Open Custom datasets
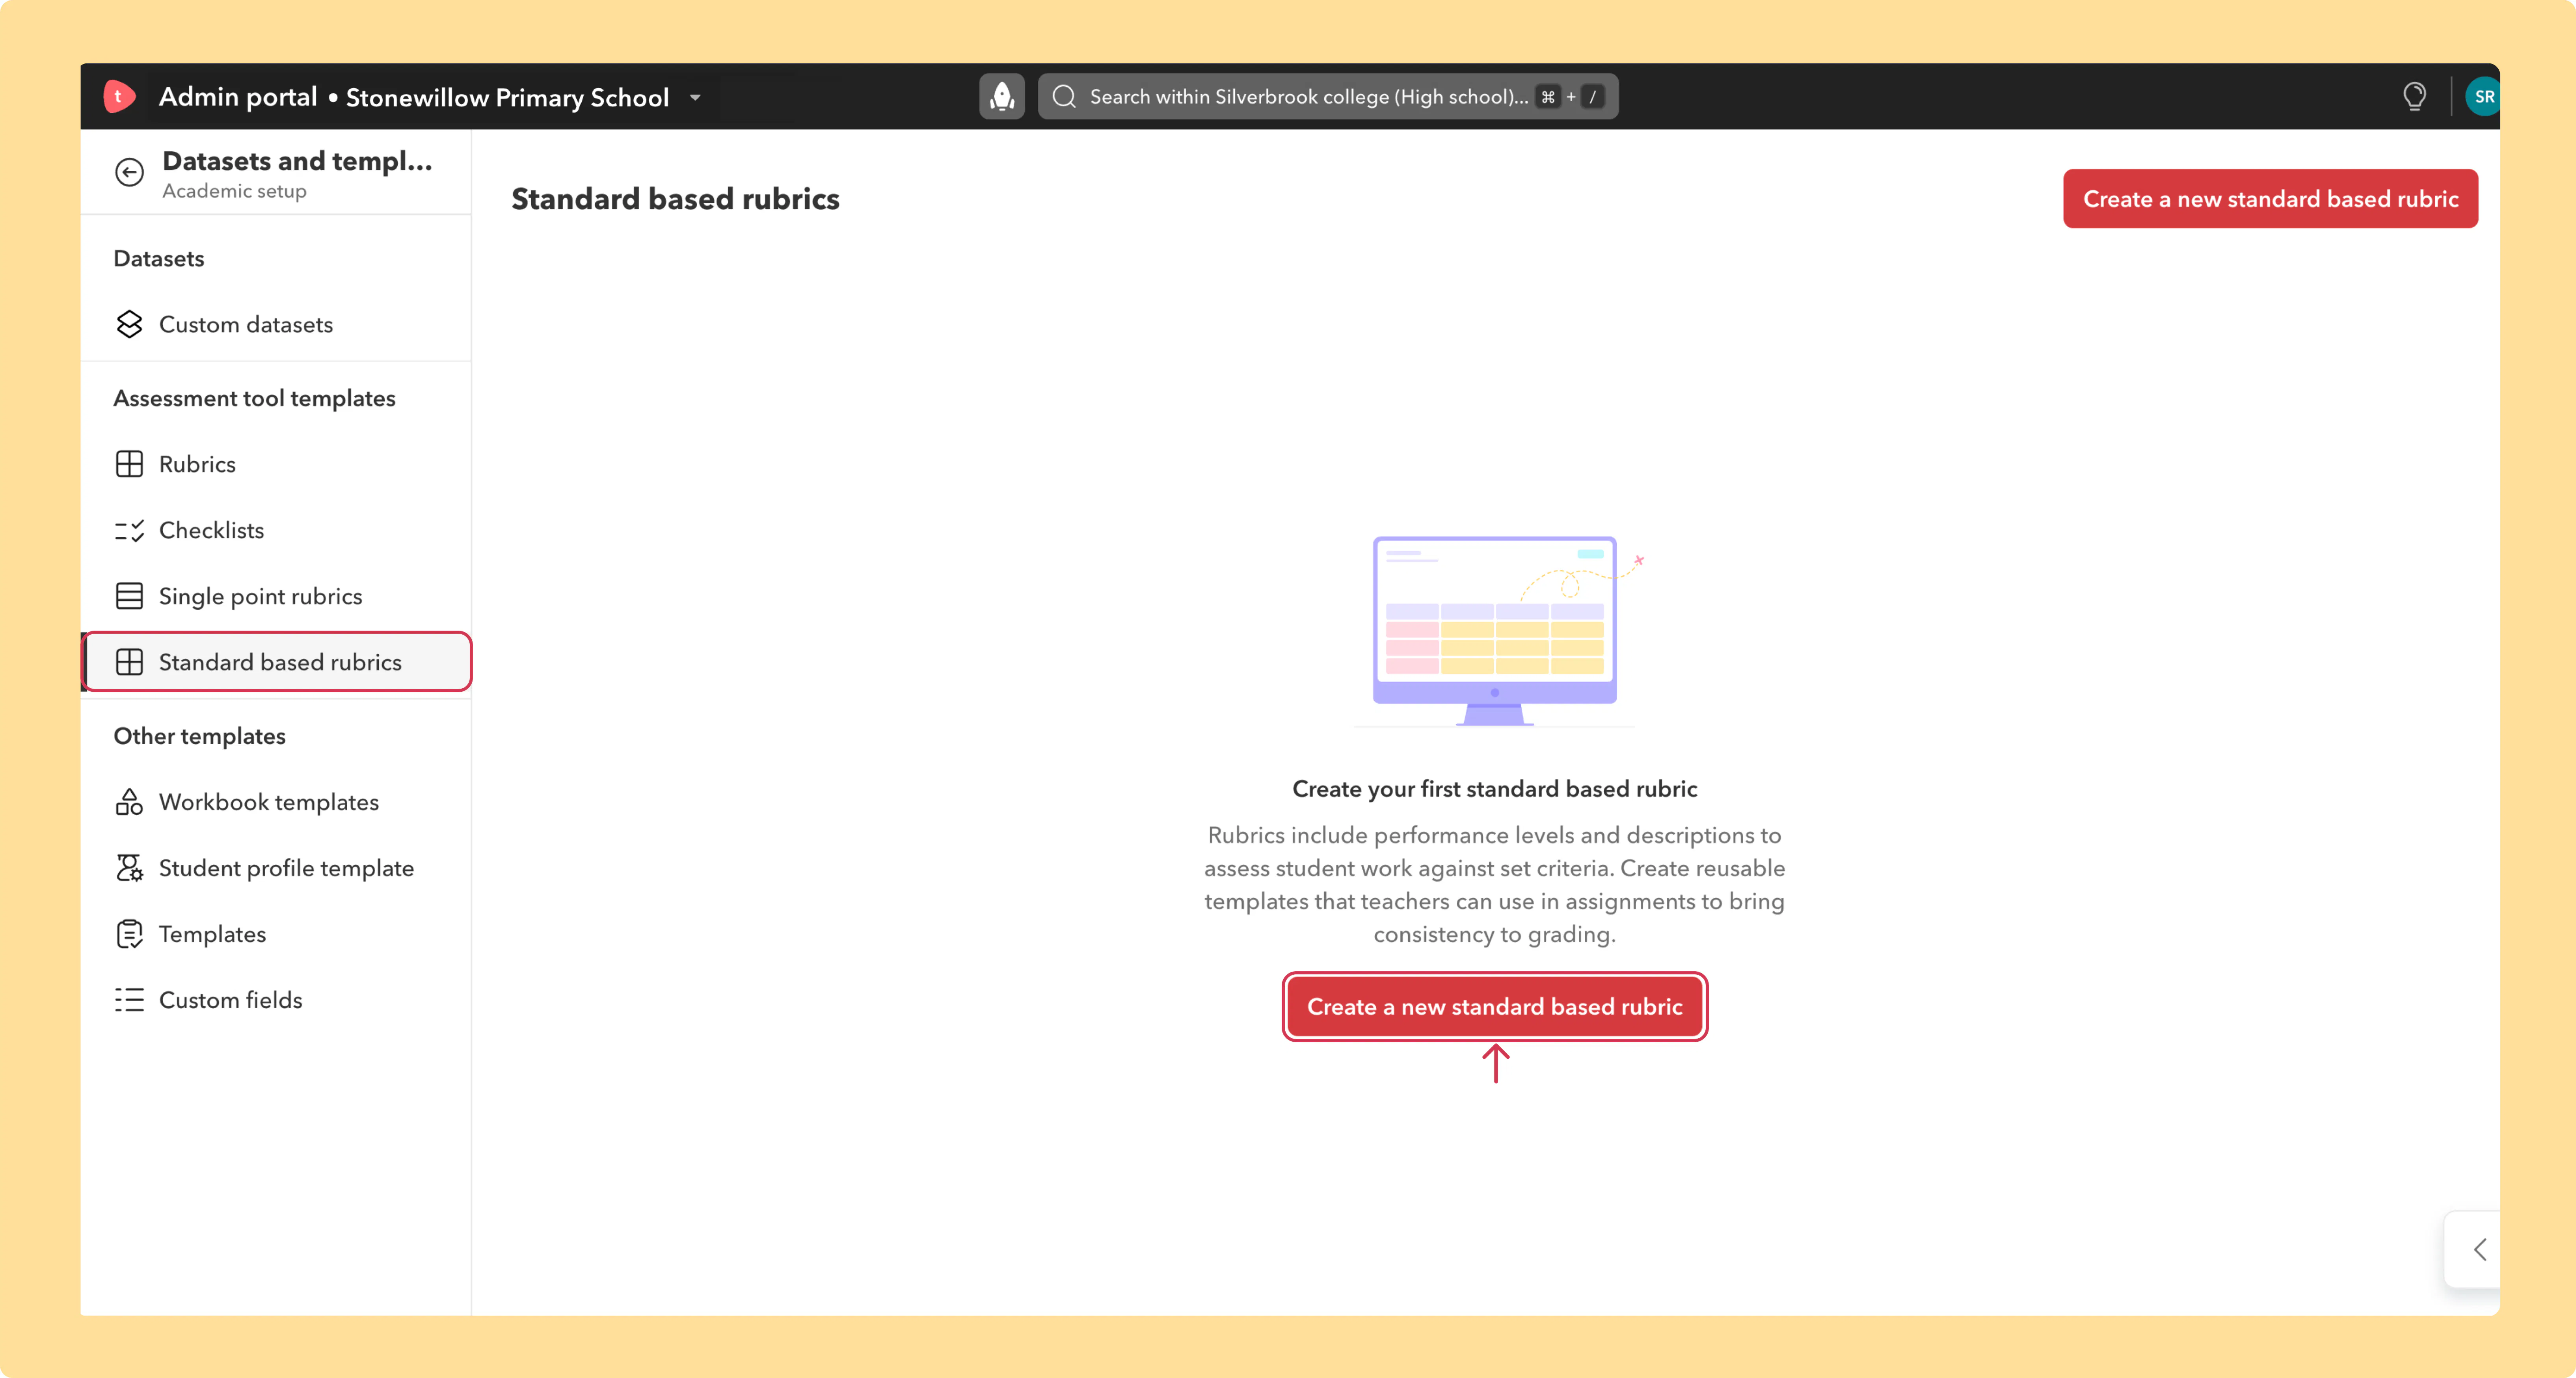Image resolution: width=2576 pixels, height=1378 pixels. pos(275,324)
